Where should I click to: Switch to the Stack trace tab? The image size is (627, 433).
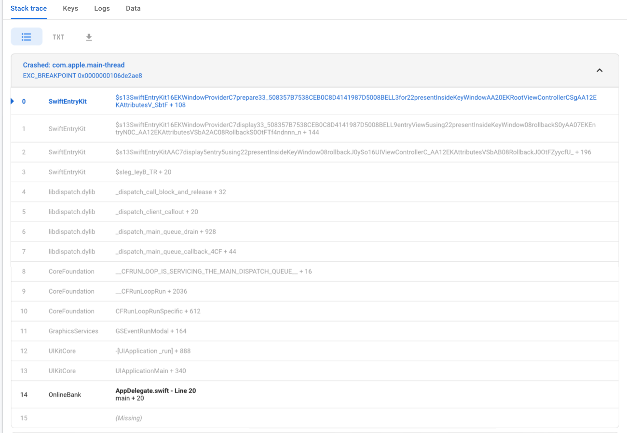(28, 9)
